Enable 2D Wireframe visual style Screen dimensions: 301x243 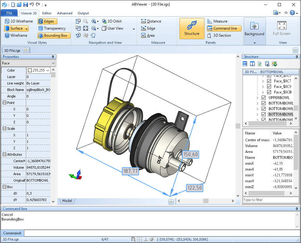[x=19, y=21]
